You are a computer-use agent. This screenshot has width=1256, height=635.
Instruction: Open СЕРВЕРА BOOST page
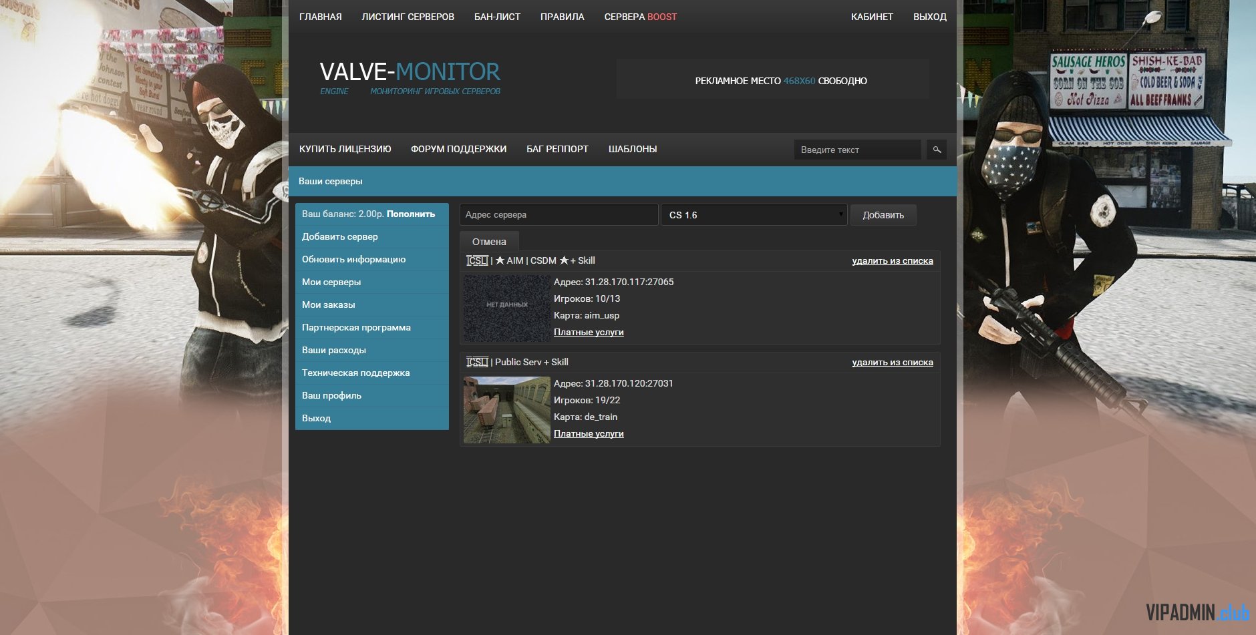pos(640,17)
